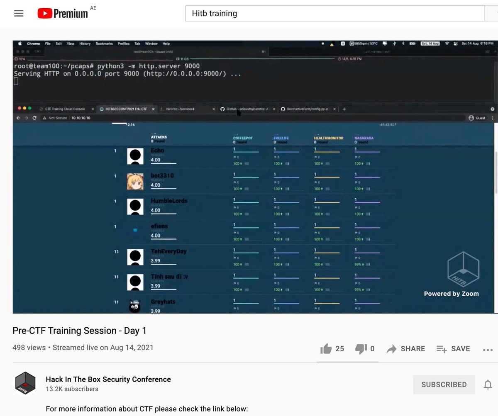Viewport: 498px width, 416px height.
Task: Open the Hack In The Box channel avatar
Action: coord(25,383)
